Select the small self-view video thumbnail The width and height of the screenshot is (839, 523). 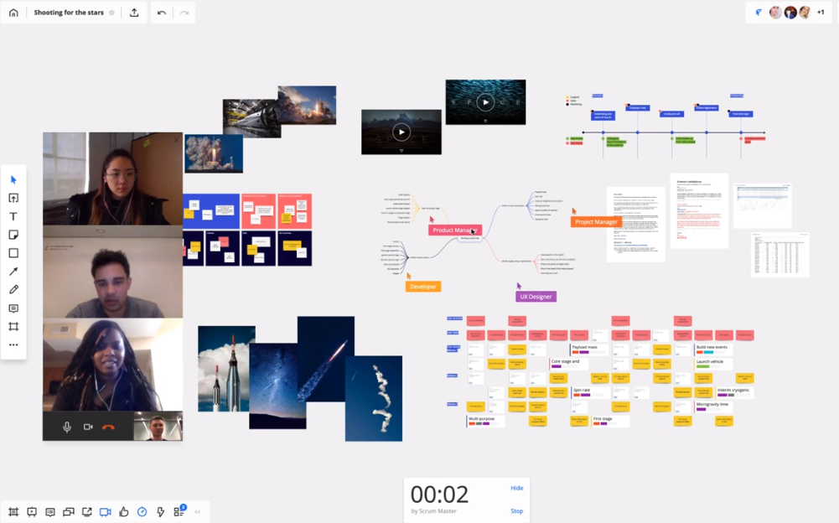[x=158, y=426]
